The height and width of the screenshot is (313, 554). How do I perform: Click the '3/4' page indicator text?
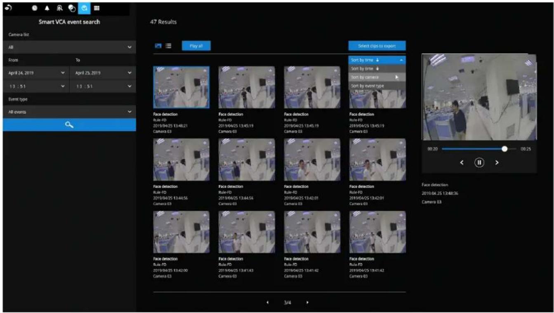pyautogui.click(x=288, y=302)
